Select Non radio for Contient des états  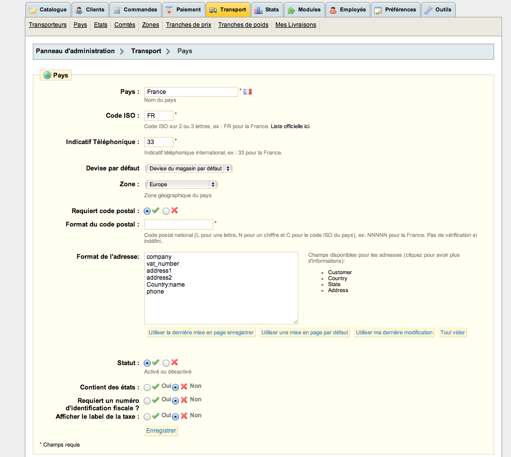[175, 387]
